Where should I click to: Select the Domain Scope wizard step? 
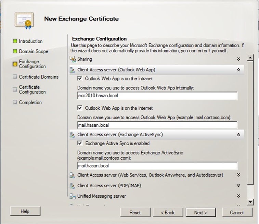tap(33, 51)
